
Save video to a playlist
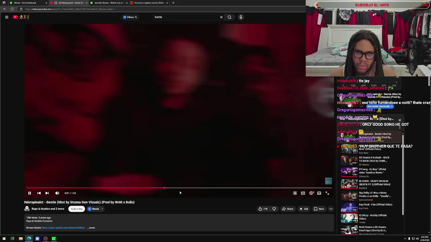(319, 209)
